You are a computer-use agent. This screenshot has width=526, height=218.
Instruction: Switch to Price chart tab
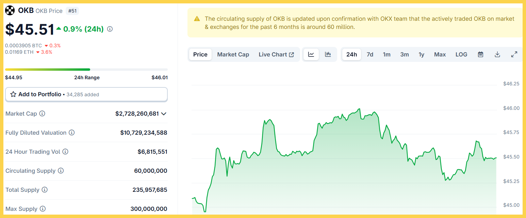click(x=200, y=54)
